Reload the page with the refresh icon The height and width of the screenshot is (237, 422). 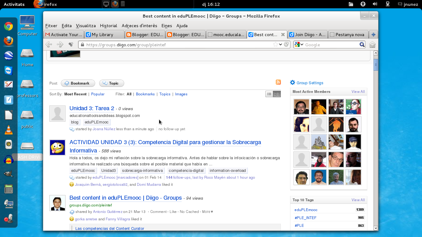(286, 44)
